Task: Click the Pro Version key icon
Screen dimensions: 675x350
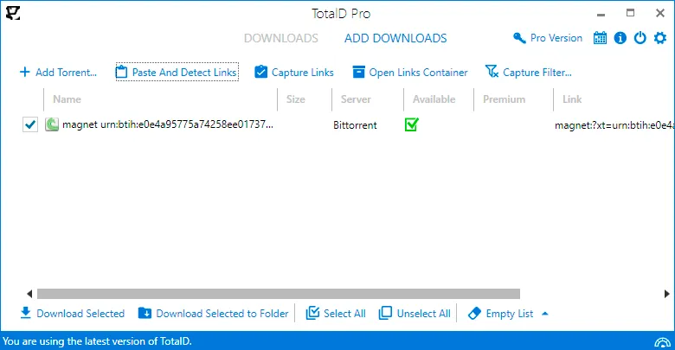Action: point(519,38)
